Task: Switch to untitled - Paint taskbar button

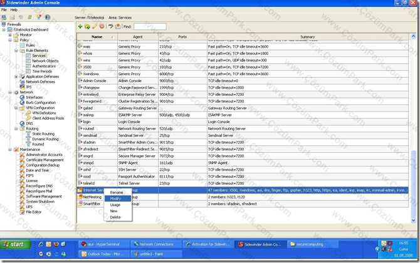Action: [157, 254]
